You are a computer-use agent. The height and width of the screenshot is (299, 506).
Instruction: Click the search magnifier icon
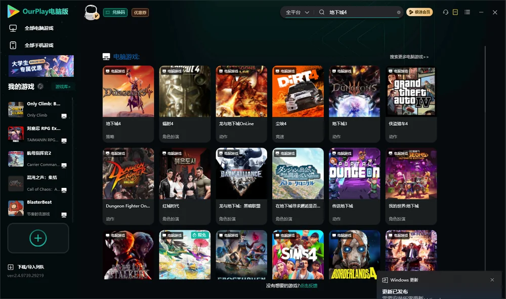click(x=322, y=12)
